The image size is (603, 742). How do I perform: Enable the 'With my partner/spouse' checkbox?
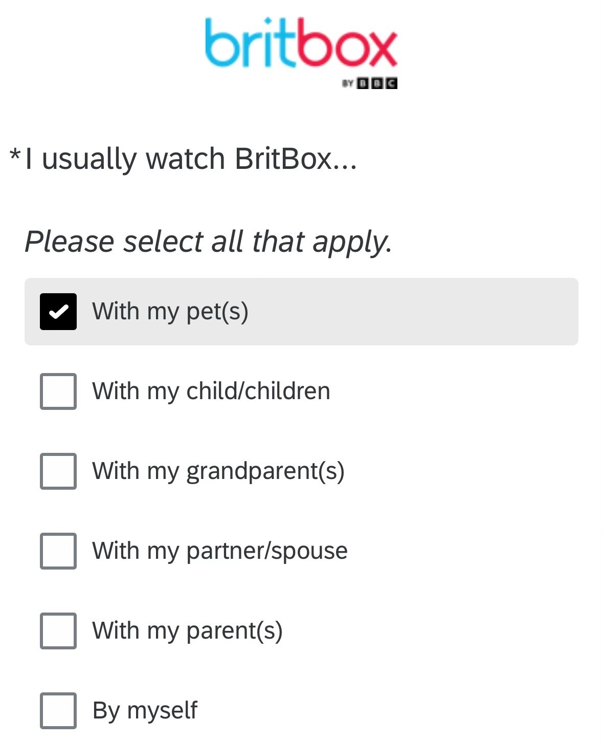tap(58, 551)
